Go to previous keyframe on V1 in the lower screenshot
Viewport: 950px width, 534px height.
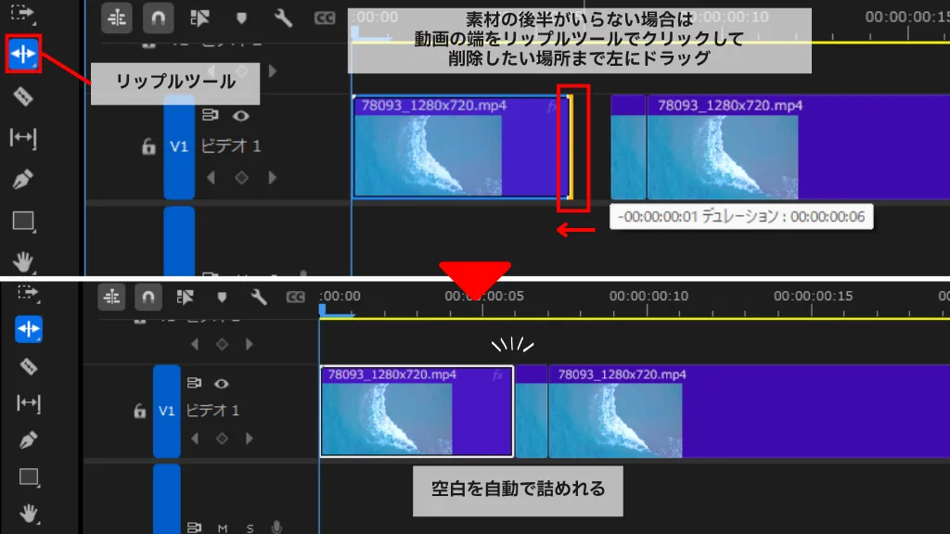click(x=195, y=439)
